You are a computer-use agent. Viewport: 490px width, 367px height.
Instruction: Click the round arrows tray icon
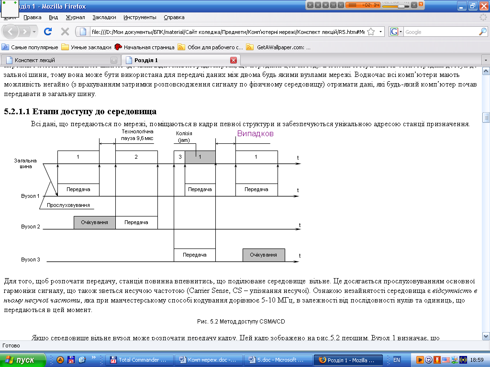tap(429, 360)
